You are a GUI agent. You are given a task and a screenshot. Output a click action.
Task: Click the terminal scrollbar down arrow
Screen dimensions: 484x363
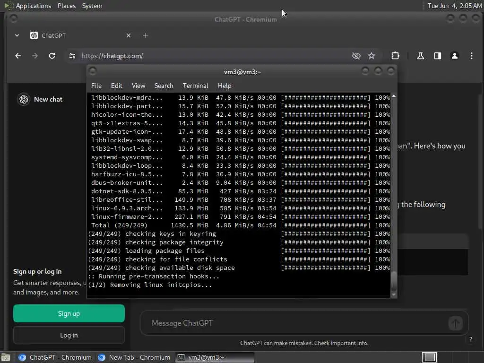[394, 294]
